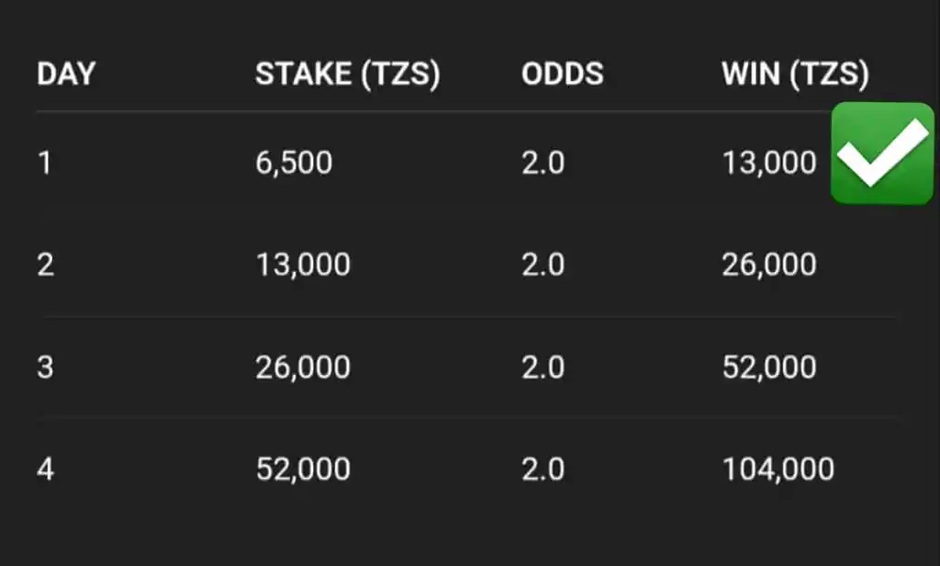The image size is (940, 566).
Task: Select day 1 row number
Action: pyautogui.click(x=45, y=163)
